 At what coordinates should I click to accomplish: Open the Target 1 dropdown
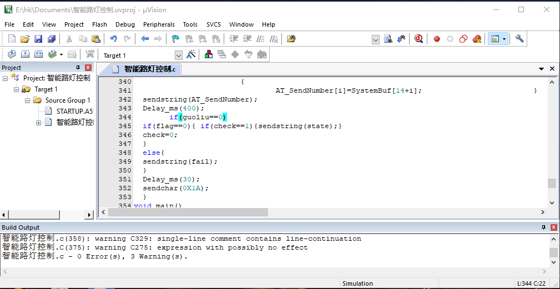(178, 55)
